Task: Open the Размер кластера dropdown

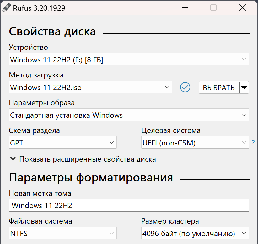Action: pos(195,233)
